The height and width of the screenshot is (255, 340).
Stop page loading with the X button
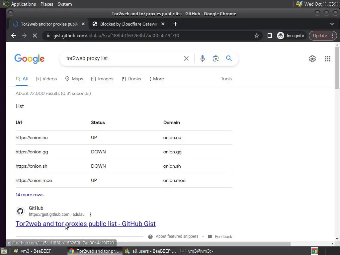click(x=35, y=36)
